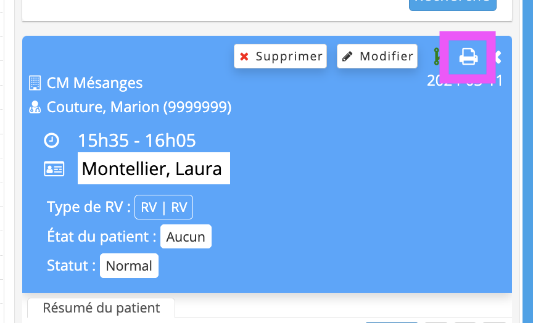Change the État du patient value Aucun
This screenshot has height=323, width=533.
186,237
